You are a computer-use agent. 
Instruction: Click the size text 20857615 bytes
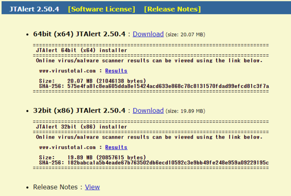point(121,157)
